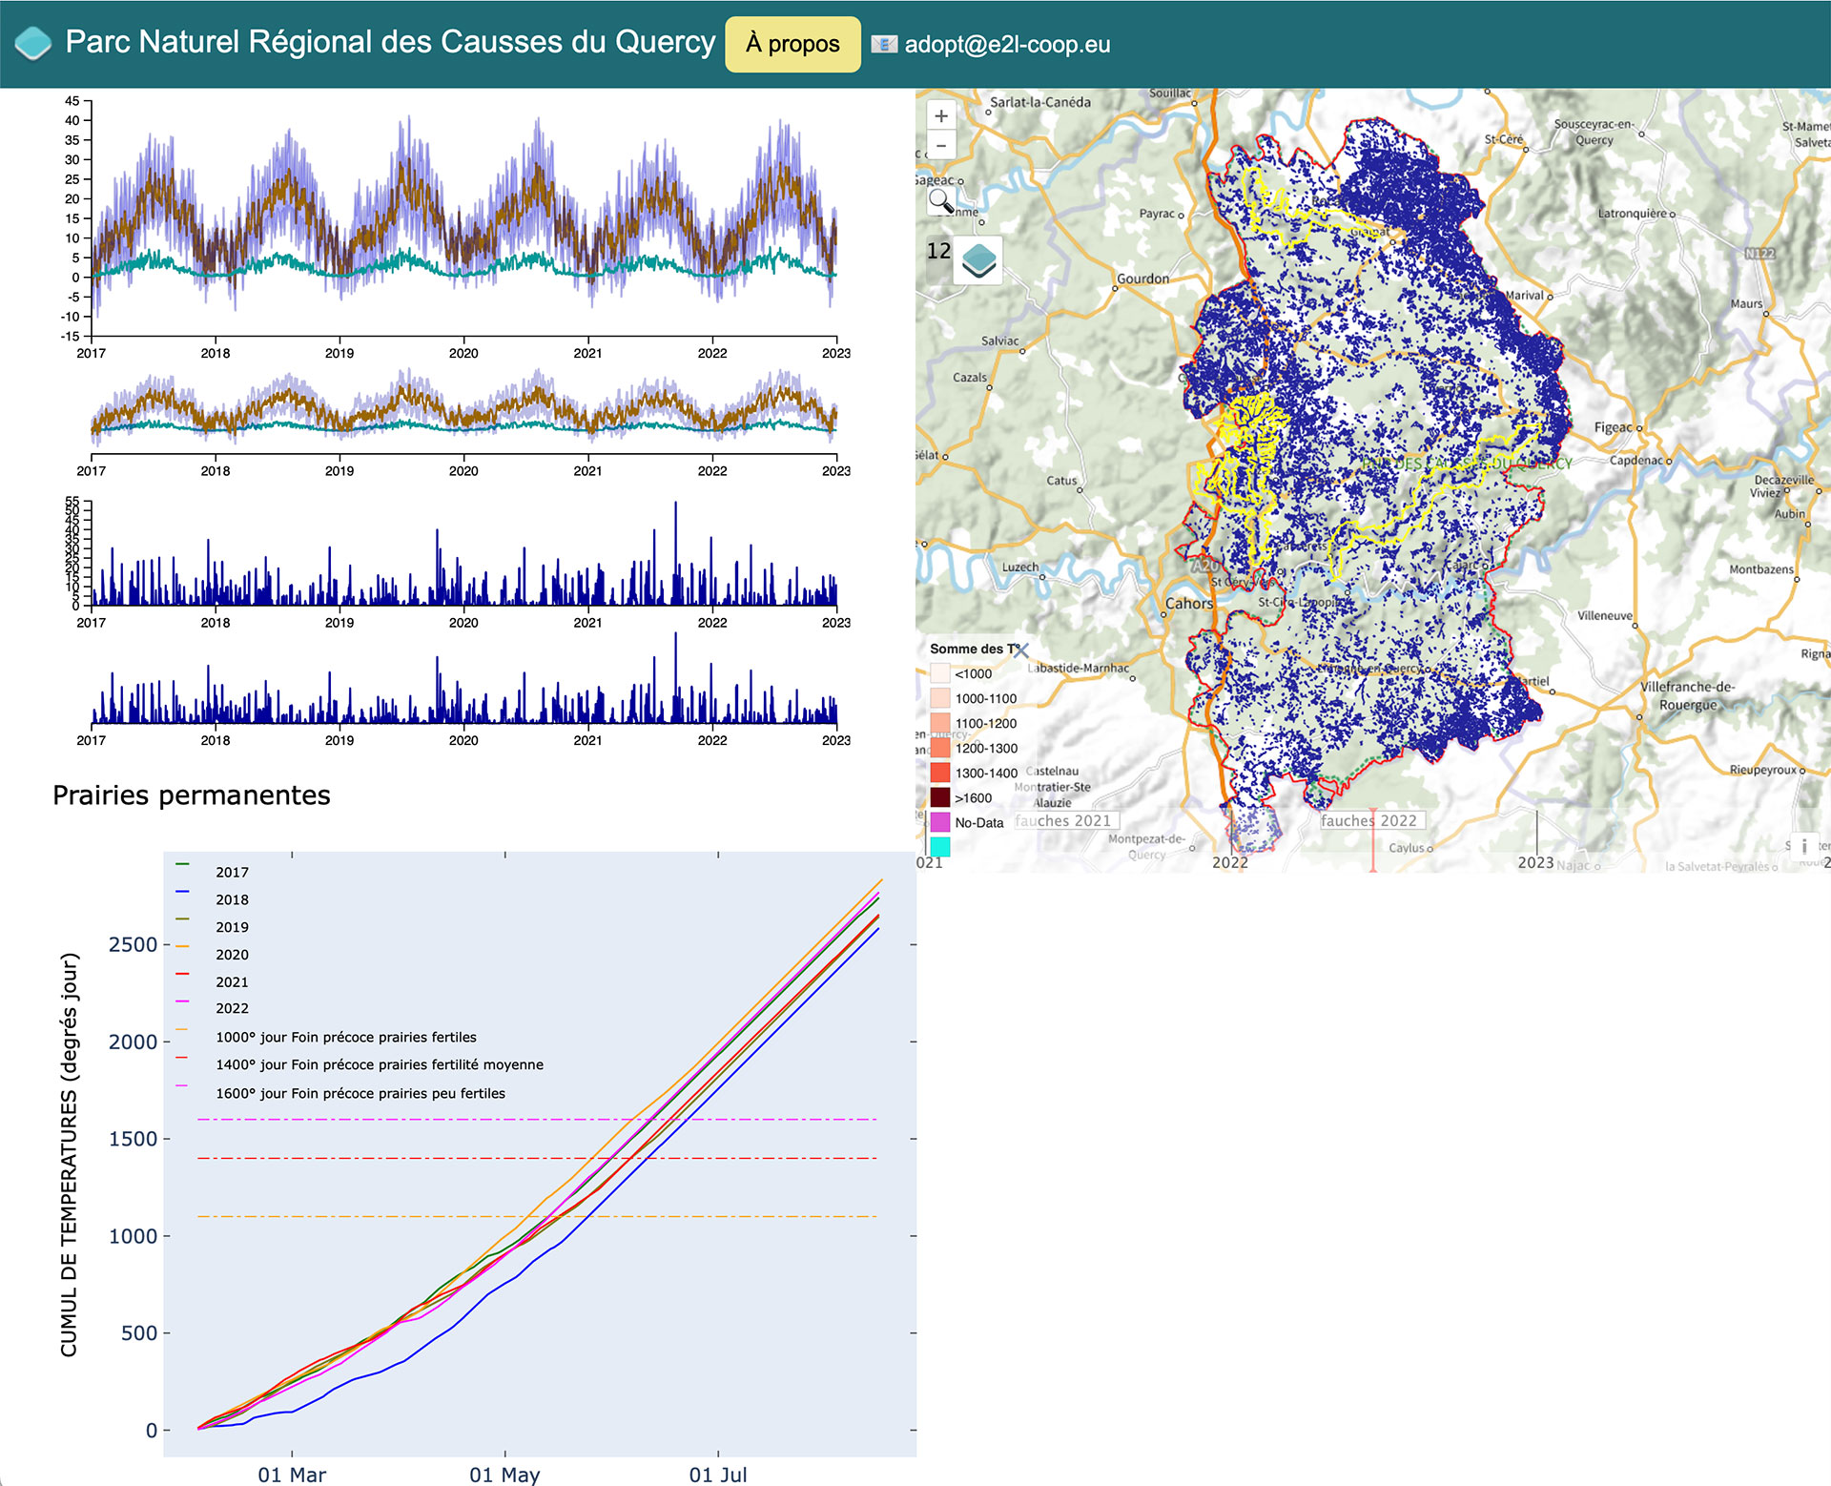Click the >1600 dark red legend swatch

tap(940, 797)
